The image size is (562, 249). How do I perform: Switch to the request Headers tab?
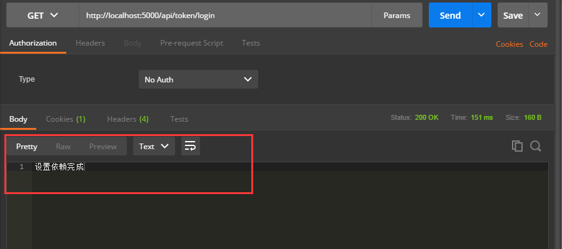(90, 43)
